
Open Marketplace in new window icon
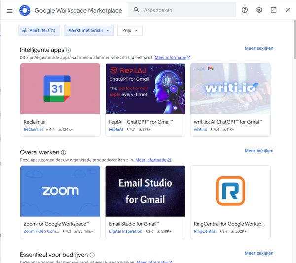click(x=273, y=10)
